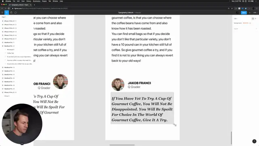The image size is (259, 146).
Task: Click the Q Grader subtitle in right frame
Action: (134, 87)
